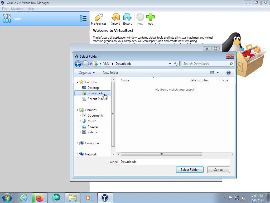Refresh the Downloads folder listing
This screenshot has width=270, height=203.
(176, 64)
